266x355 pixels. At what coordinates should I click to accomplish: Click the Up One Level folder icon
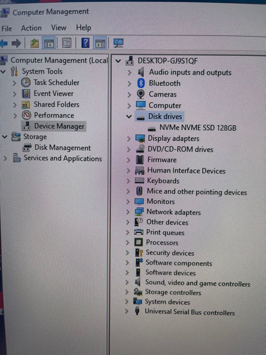(x=34, y=43)
